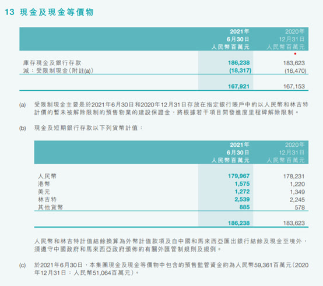Select the 其他貨幣 value 885
The width and height of the screenshot is (323, 286).
(244, 207)
